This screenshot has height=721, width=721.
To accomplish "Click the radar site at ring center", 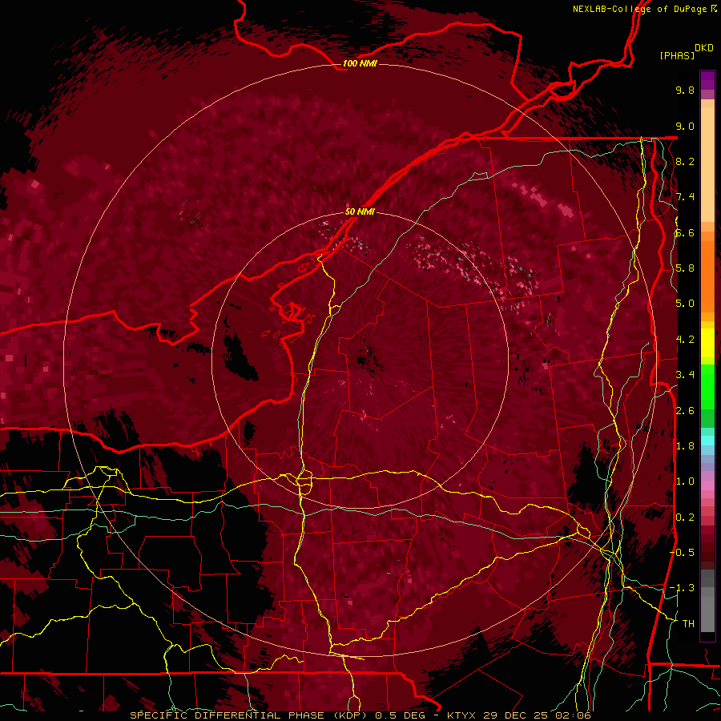I will 360,360.
